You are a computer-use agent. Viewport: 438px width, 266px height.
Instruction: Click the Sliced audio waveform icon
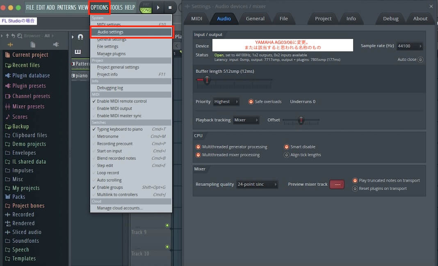click(x=7, y=232)
